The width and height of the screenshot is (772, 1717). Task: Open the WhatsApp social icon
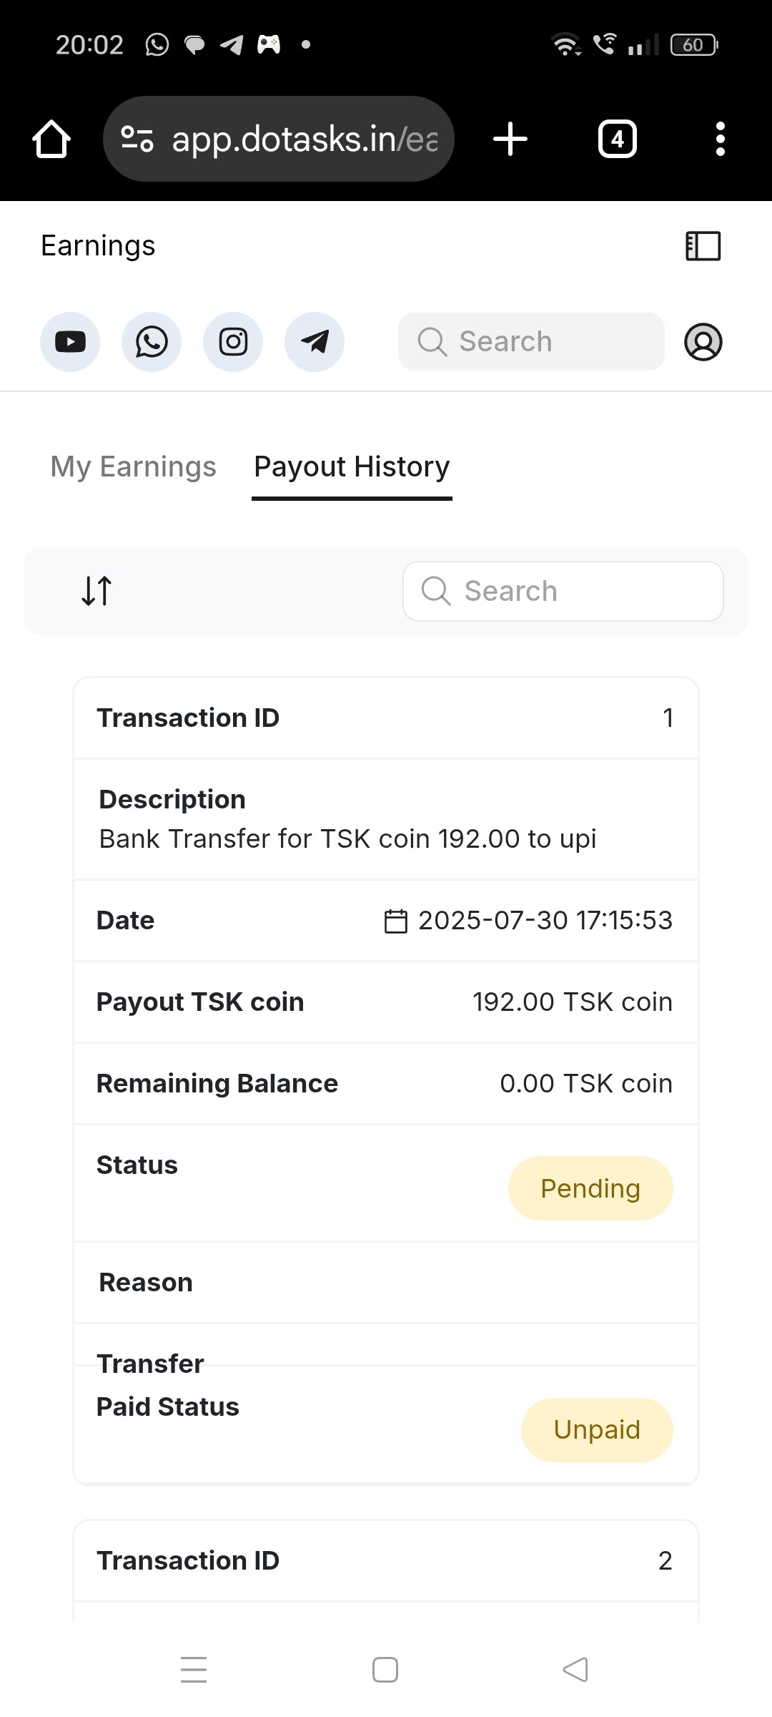point(152,342)
